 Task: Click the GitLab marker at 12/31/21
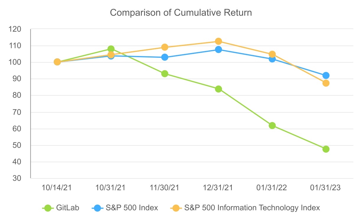[218, 89]
